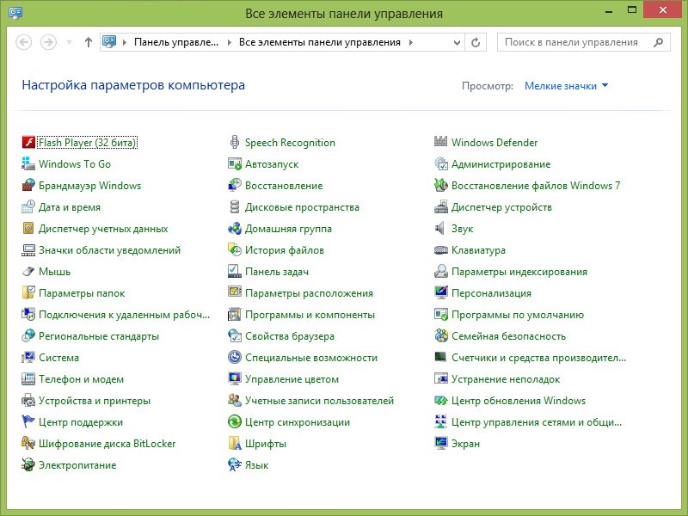The width and height of the screenshot is (688, 516).
Task: Click the search magnifier icon
Action: click(x=658, y=42)
